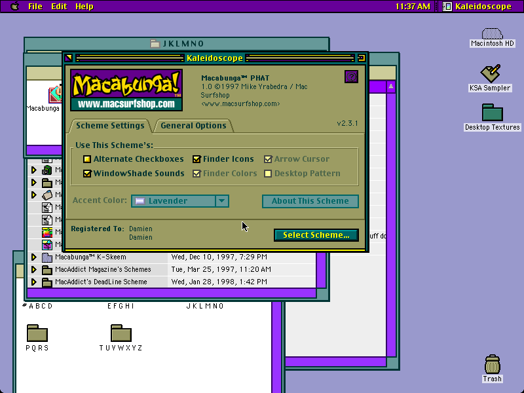
Task: Click the pink Finder-face icon in the list
Action: [47, 244]
